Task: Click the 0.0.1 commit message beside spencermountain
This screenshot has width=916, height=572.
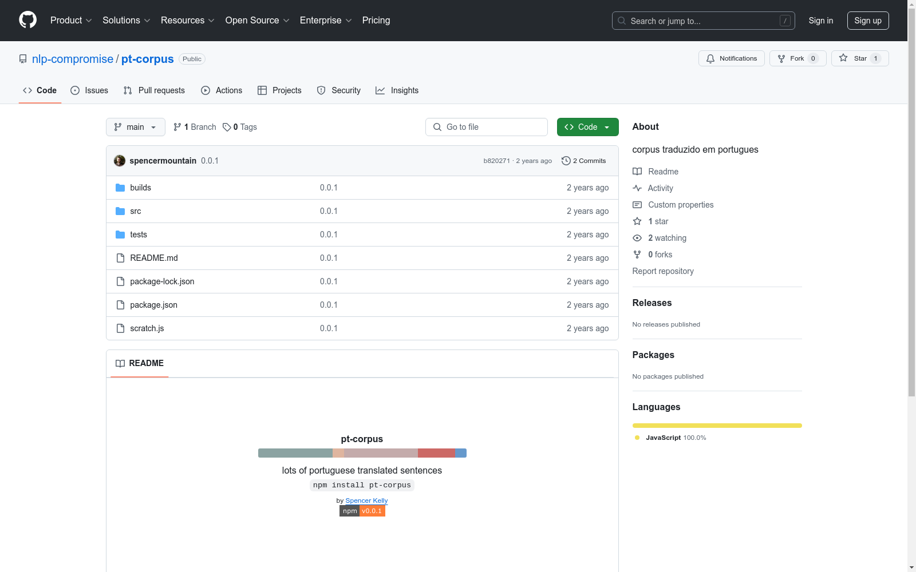Action: pyautogui.click(x=210, y=161)
